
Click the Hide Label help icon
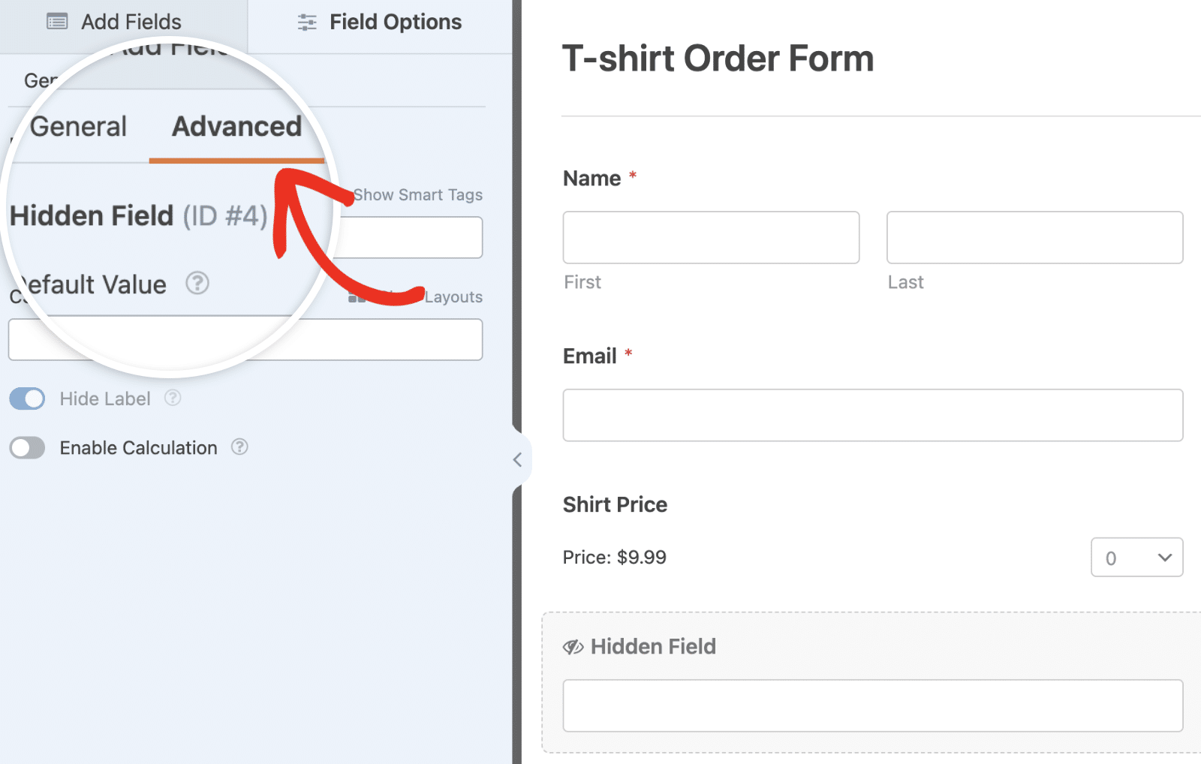pyautogui.click(x=173, y=398)
